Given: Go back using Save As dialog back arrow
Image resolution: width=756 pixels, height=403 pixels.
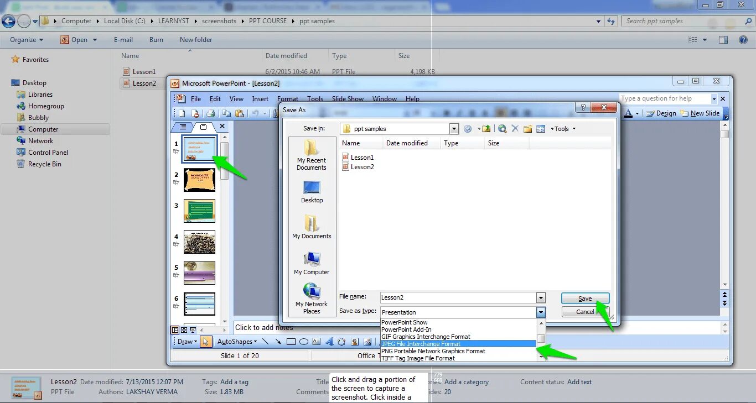Looking at the screenshot, I should tap(468, 129).
